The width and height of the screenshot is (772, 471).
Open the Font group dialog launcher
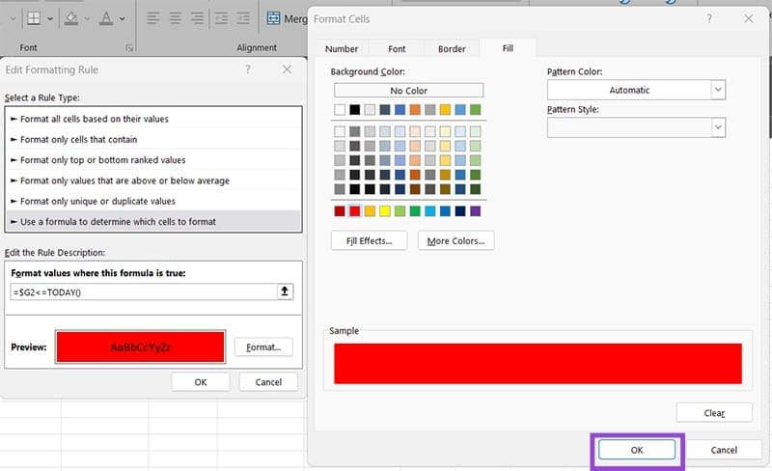[x=129, y=47]
